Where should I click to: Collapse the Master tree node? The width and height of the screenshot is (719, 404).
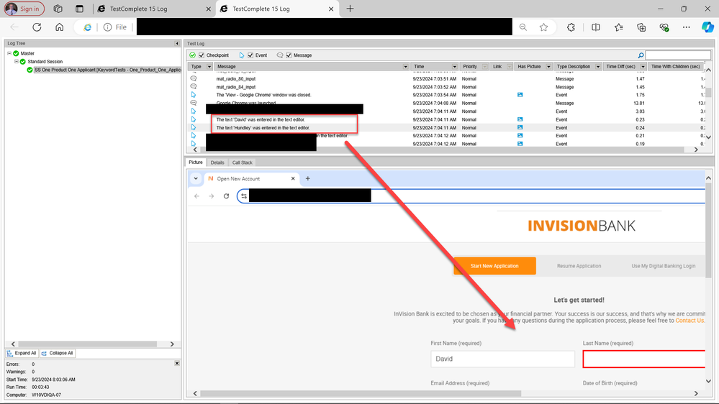(x=10, y=53)
